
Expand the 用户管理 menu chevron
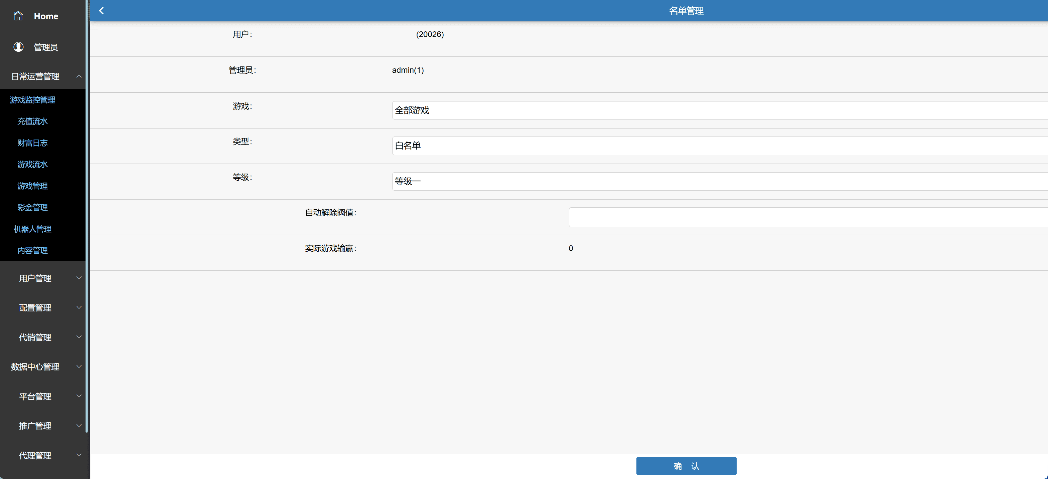coord(79,278)
